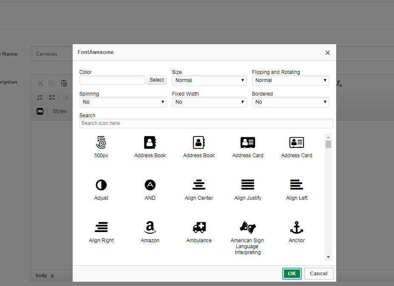Select the Amazon icon

[150, 227]
